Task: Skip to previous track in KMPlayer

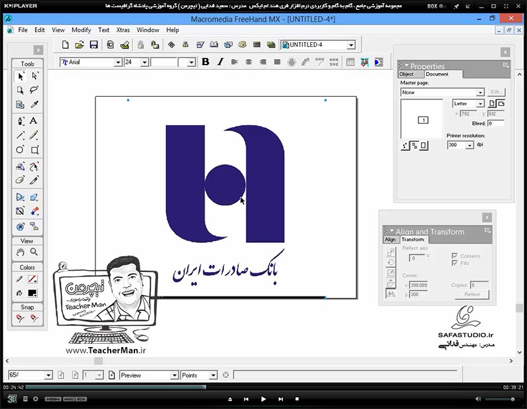Action: pos(246,399)
